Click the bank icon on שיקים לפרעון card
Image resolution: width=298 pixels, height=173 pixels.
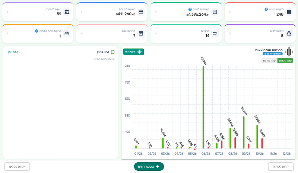coord(289,33)
